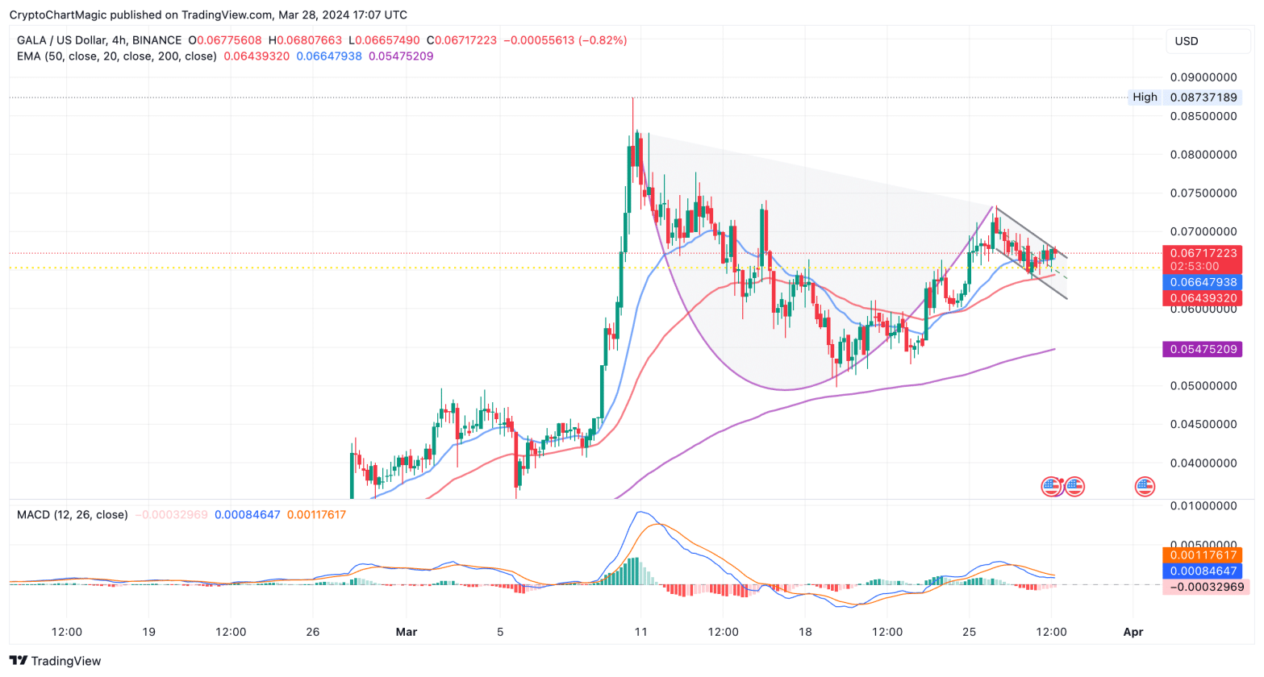
Task: Click the 0.01000000 MACD axis level
Action: [x=1204, y=506]
